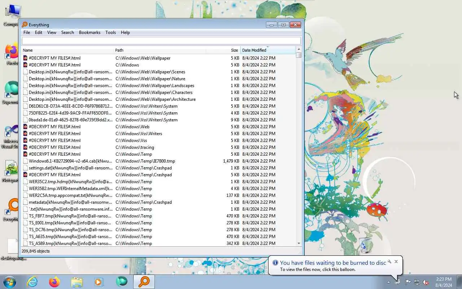Screen dimensions: 462x289
Task: Open the Edit menu
Action: pos(39,33)
